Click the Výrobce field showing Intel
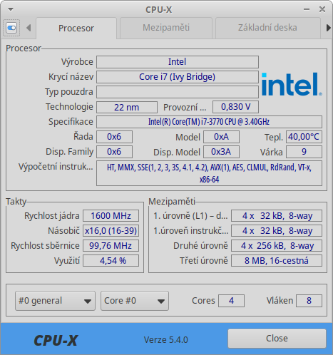Image resolution: width=333 pixels, height=355 pixels. [x=178, y=62]
